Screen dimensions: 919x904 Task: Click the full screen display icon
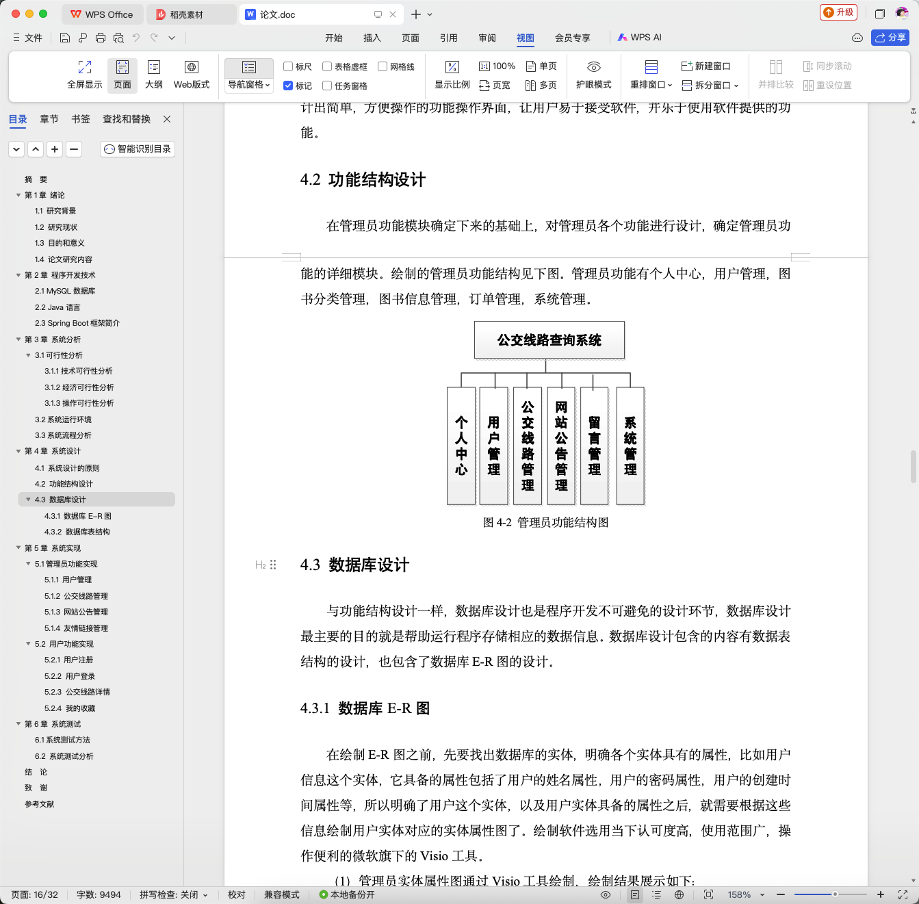pos(85,67)
